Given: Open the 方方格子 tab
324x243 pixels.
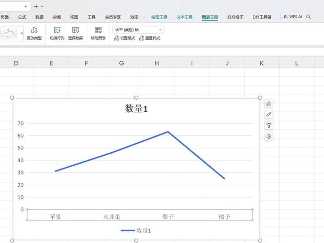Looking at the screenshot, I should coord(235,17).
